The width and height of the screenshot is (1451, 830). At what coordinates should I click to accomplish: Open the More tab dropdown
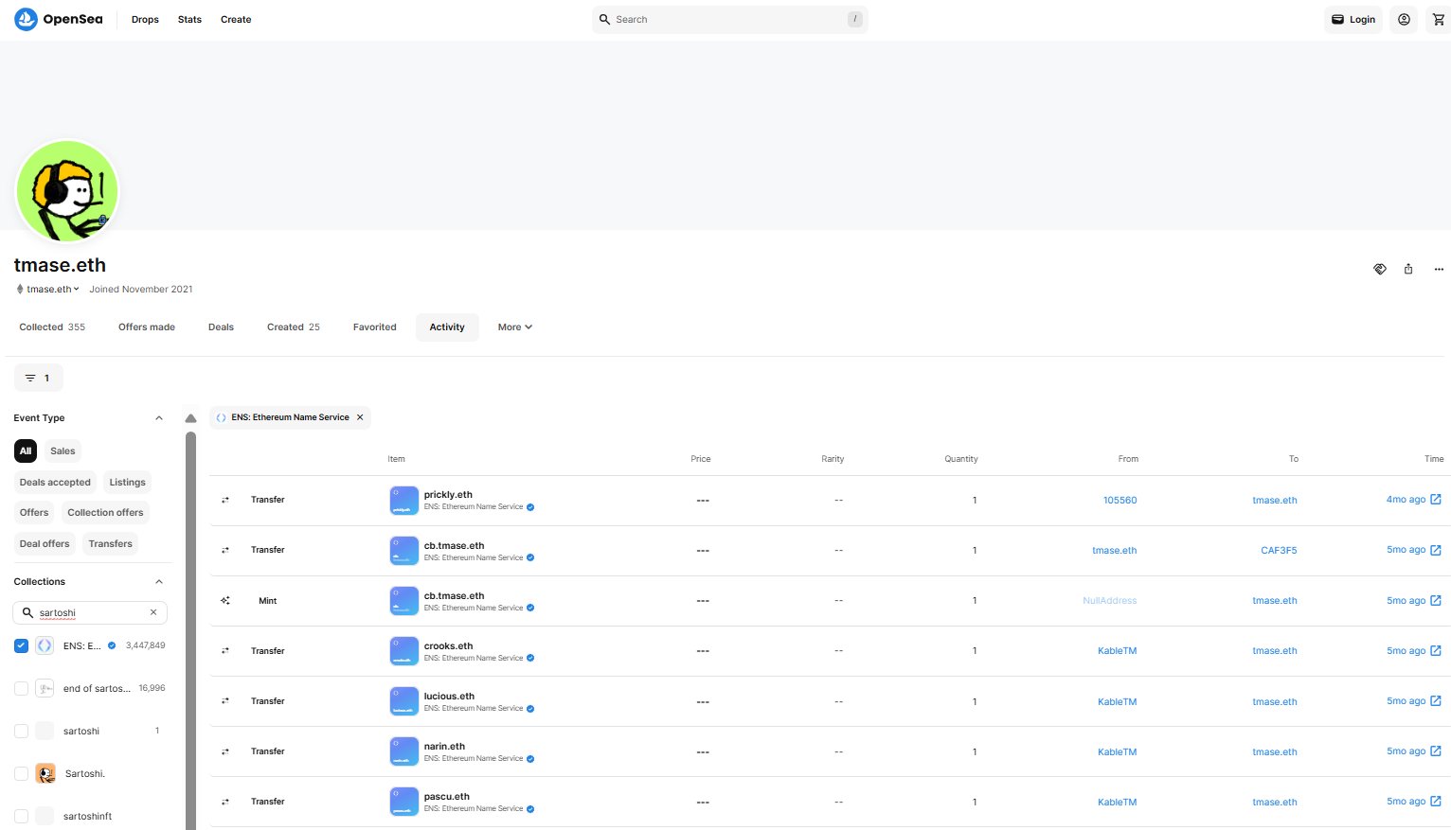(515, 327)
